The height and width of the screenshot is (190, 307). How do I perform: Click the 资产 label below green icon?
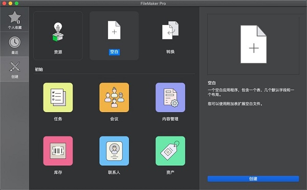pyautogui.click(x=170, y=172)
